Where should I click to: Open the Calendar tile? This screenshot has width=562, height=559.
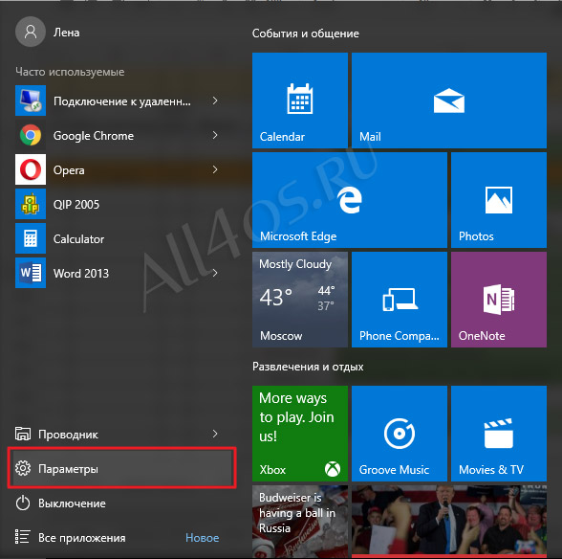coord(300,101)
